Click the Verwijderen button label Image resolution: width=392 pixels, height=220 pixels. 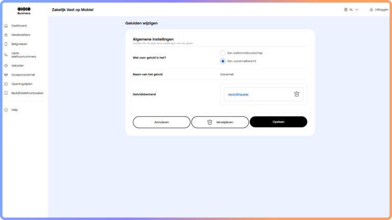click(225, 122)
